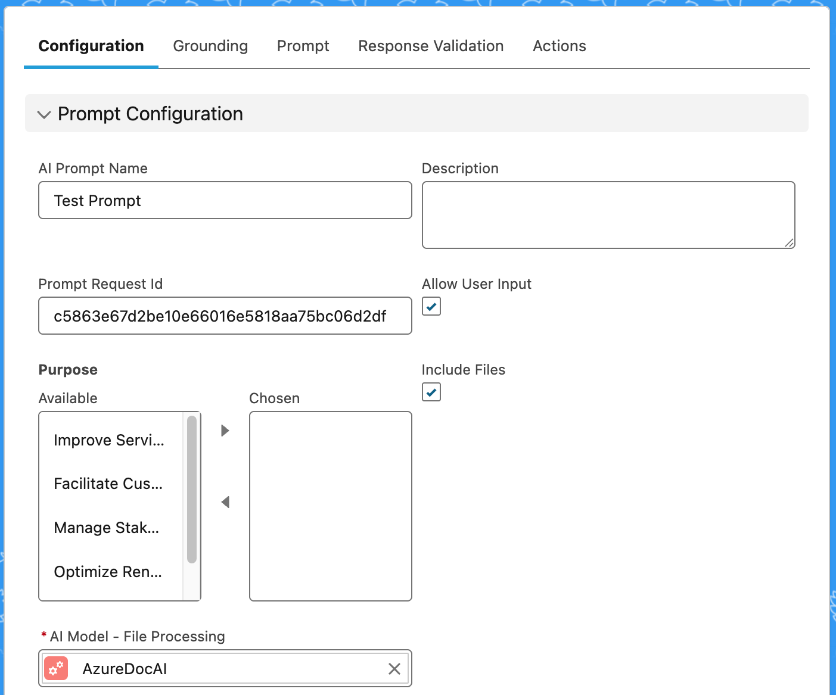Image resolution: width=836 pixels, height=695 pixels.
Task: Clear the AzureDocAI model selection
Action: [x=394, y=669]
